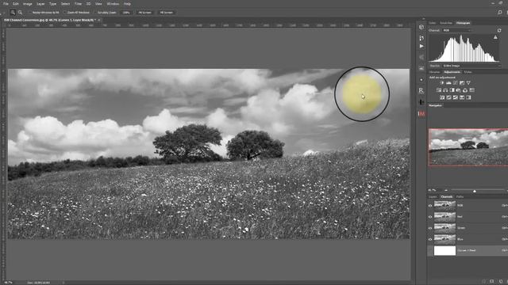Select the Zoom In magnifier in options bar

pyautogui.click(x=13, y=13)
